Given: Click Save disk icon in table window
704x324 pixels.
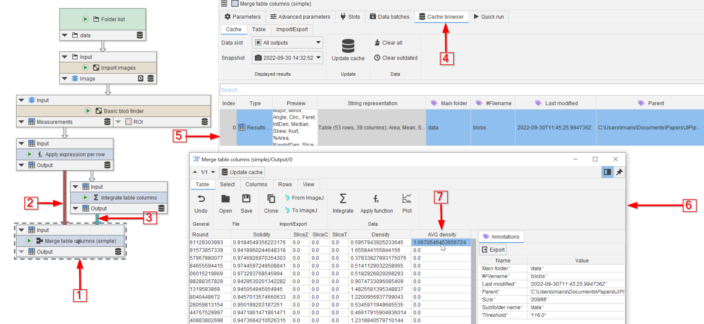Looking at the screenshot, I should click(x=246, y=198).
